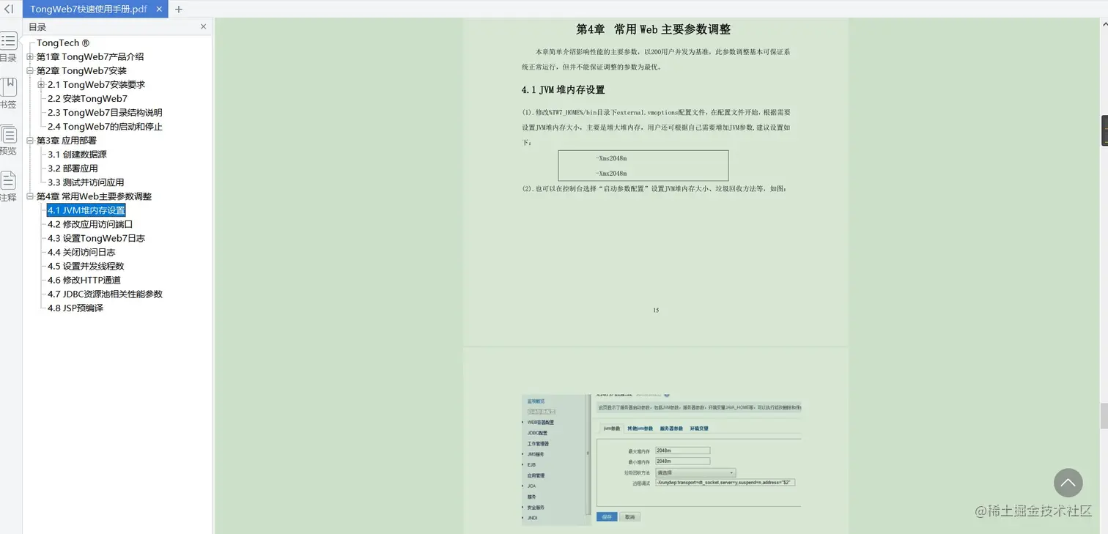The height and width of the screenshot is (534, 1108).
Task: Jump to 第3章 应用部署
Action: (67, 140)
